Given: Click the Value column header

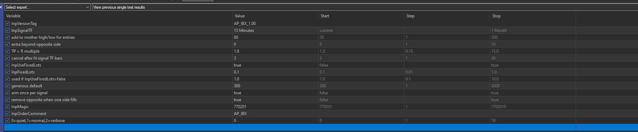Looking at the screenshot, I should 276,16.
